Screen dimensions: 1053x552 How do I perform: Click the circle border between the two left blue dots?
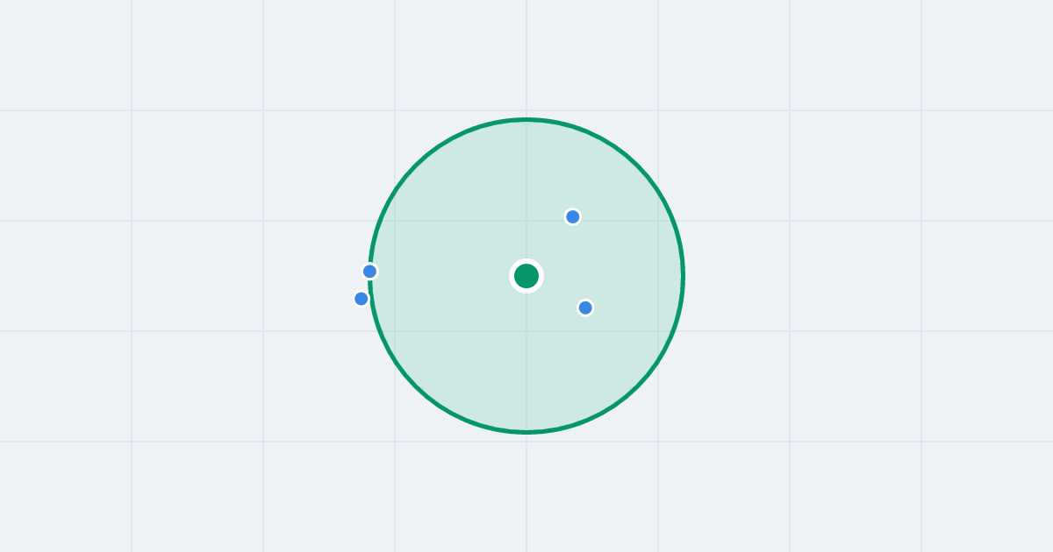click(370, 287)
